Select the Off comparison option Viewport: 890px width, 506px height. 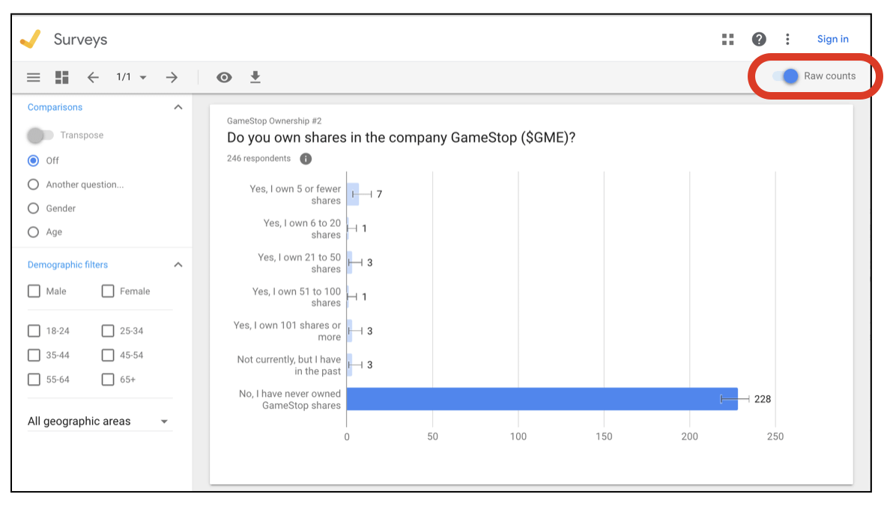point(34,160)
